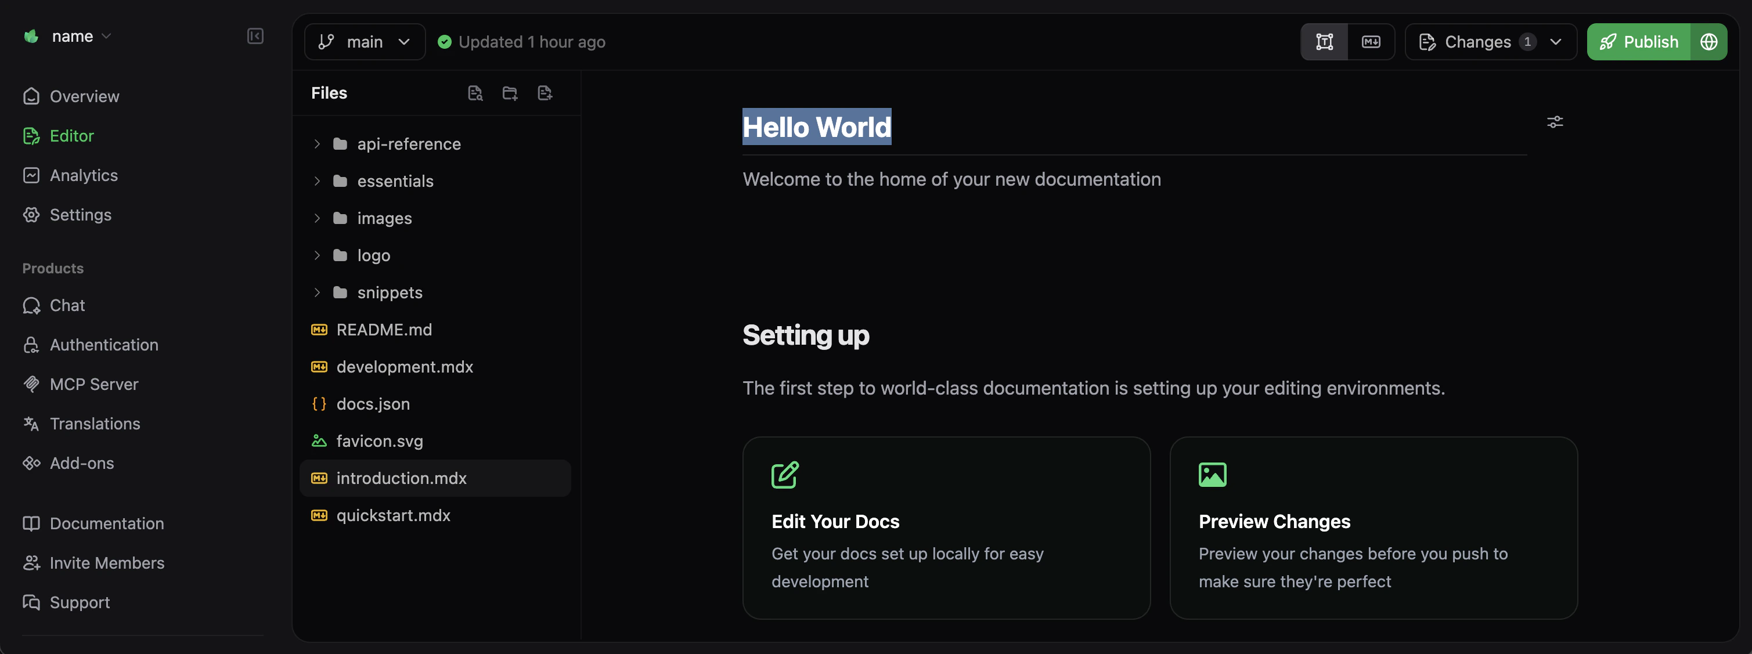Viewport: 1752px width, 654px height.
Task: Select quickstart.mdx in the file tree
Action: [394, 515]
